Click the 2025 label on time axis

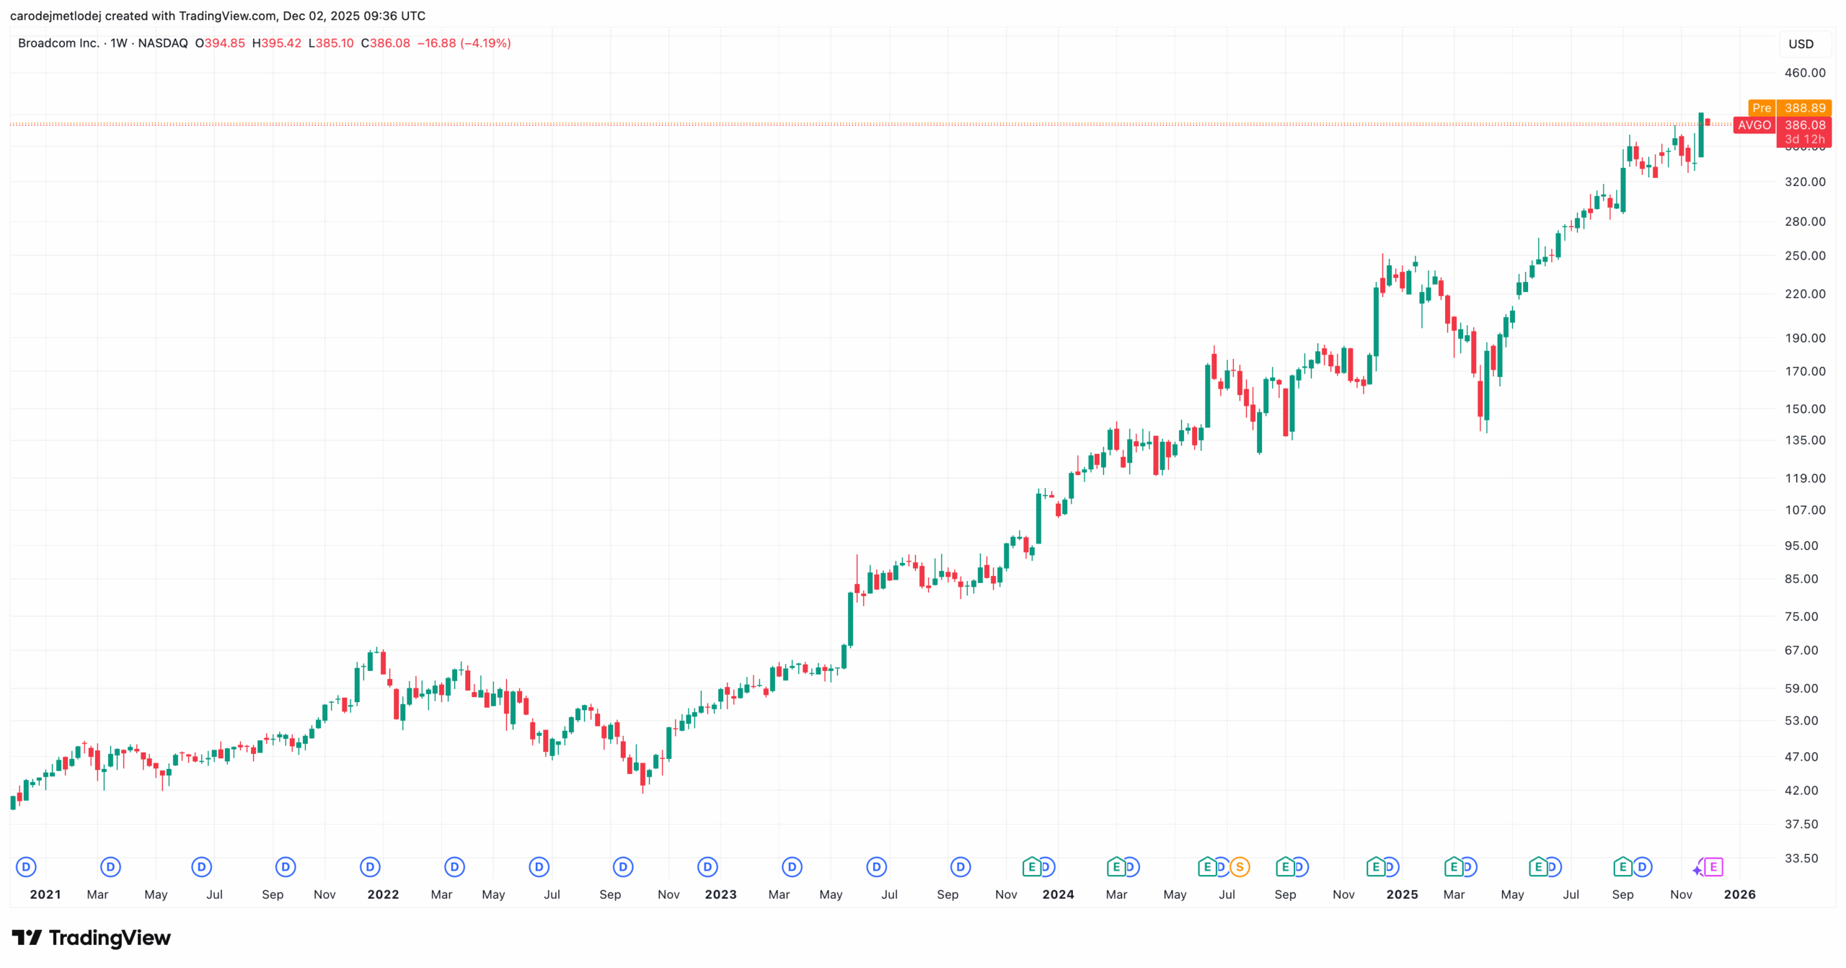point(1402,894)
